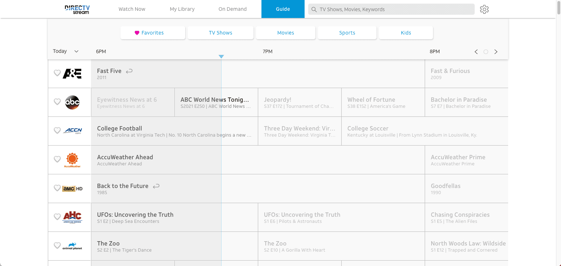Filter guide by Movies
The width and height of the screenshot is (561, 266).
(286, 33)
